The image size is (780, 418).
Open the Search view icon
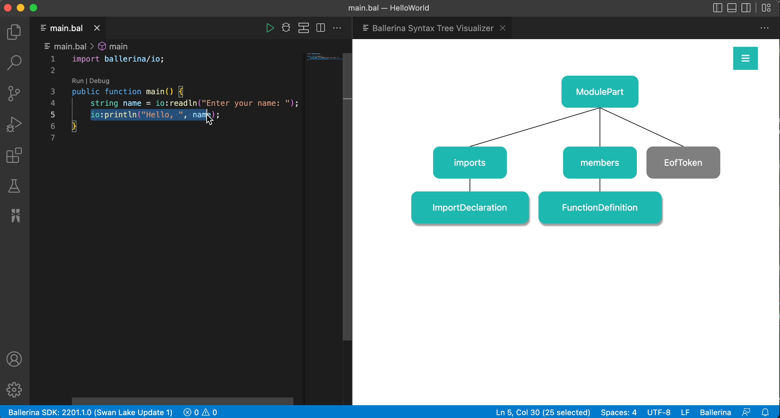pyautogui.click(x=14, y=63)
